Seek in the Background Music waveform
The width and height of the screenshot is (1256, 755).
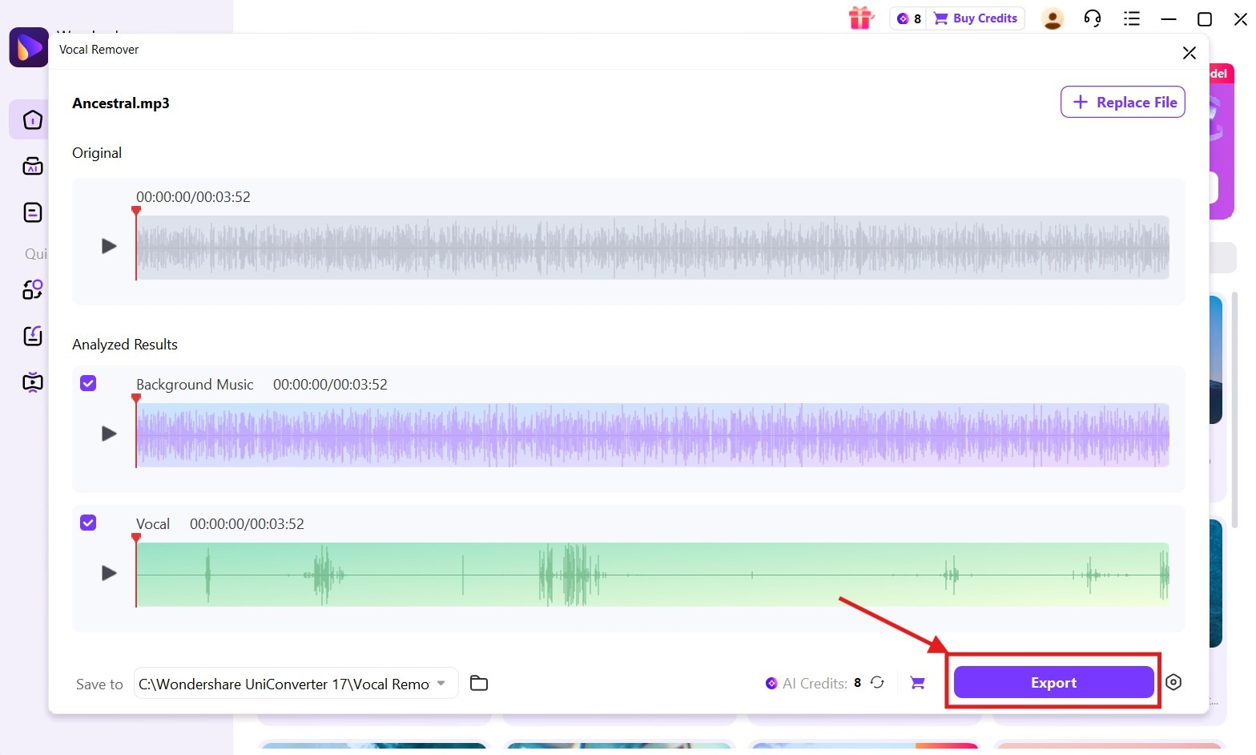pyautogui.click(x=653, y=435)
